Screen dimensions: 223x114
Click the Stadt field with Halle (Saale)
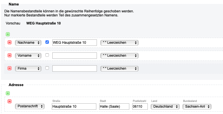(114, 107)
